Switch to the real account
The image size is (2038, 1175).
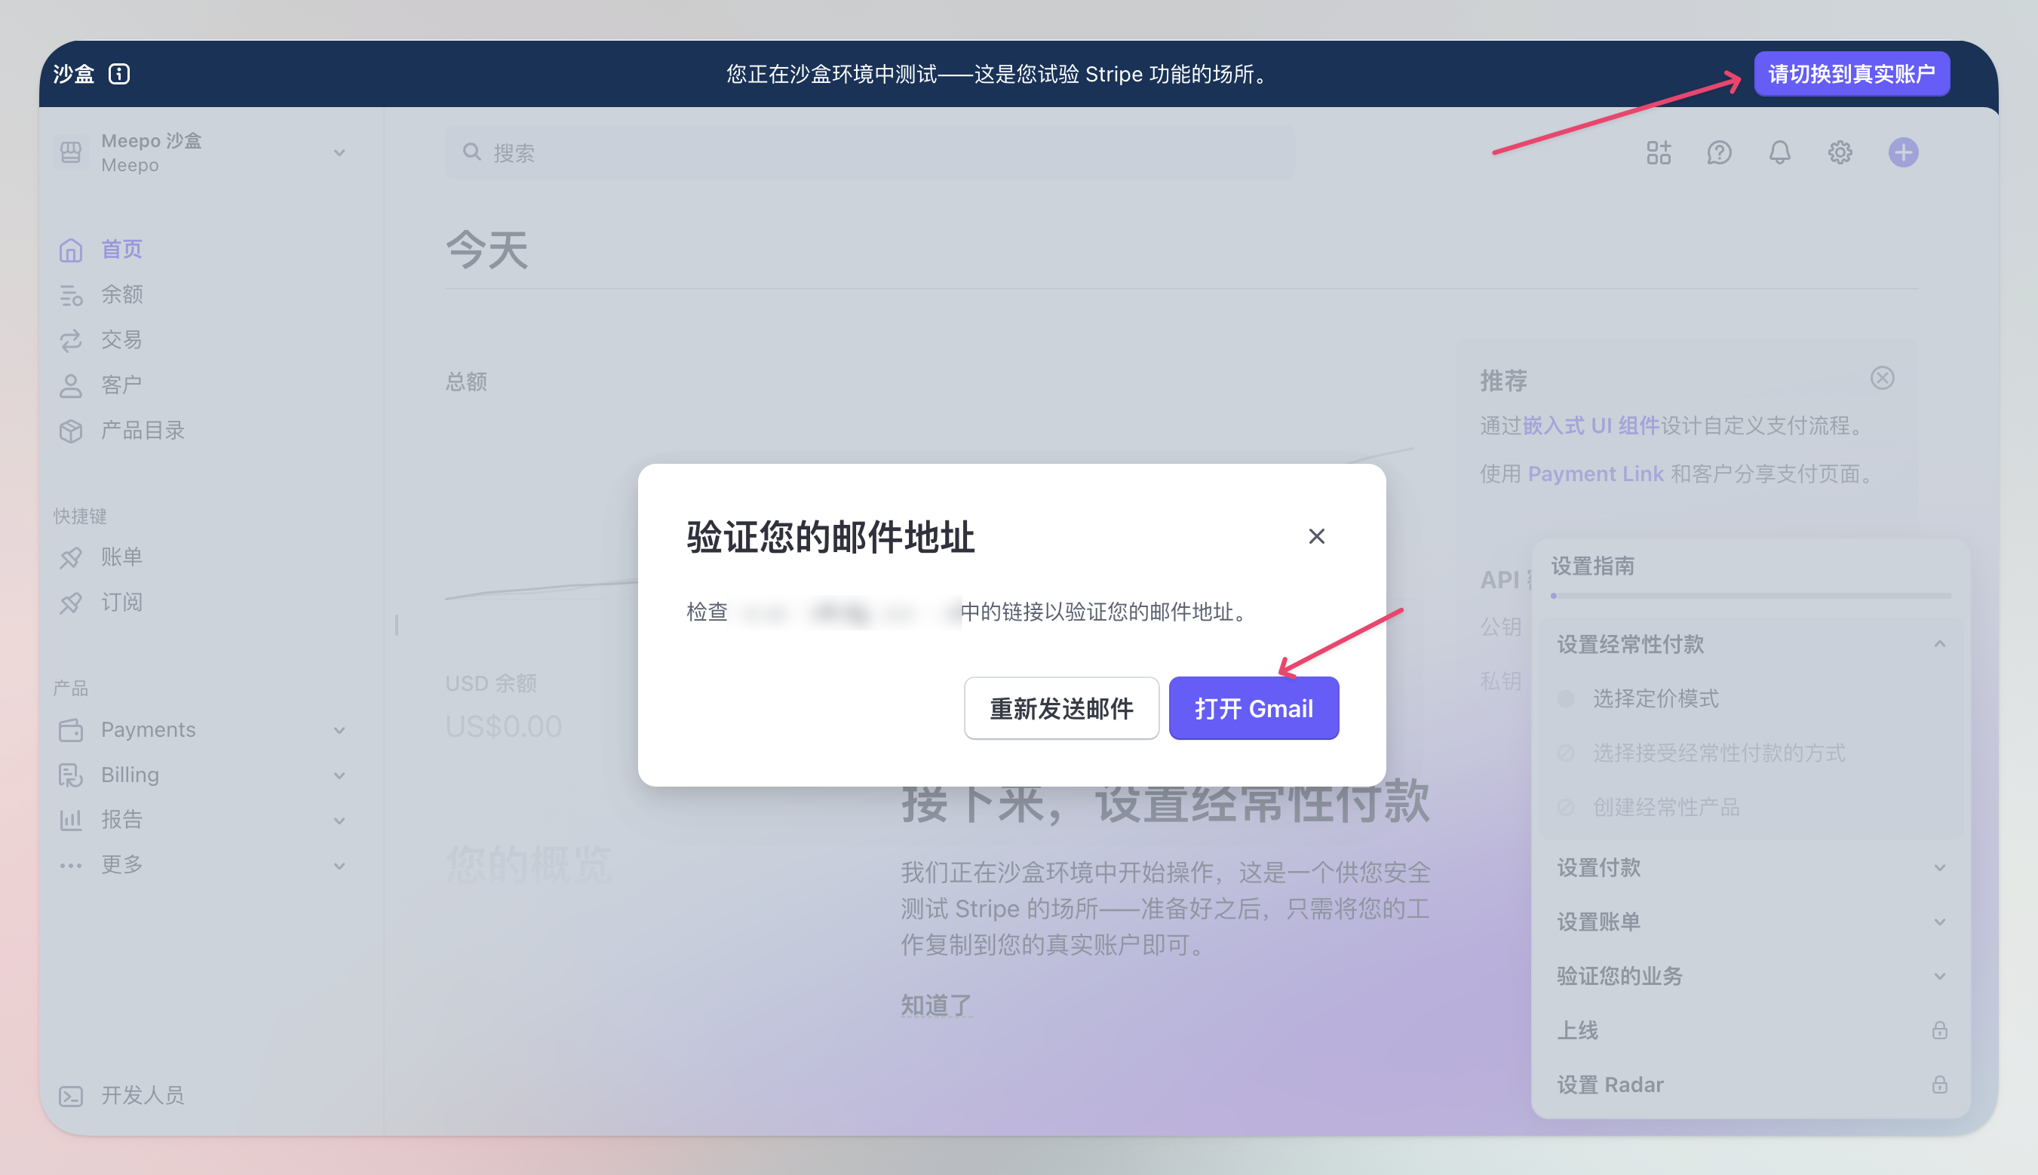pos(1852,74)
